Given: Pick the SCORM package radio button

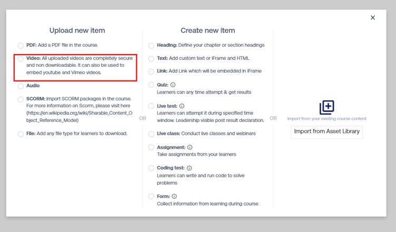Looking at the screenshot, I should (21, 99).
